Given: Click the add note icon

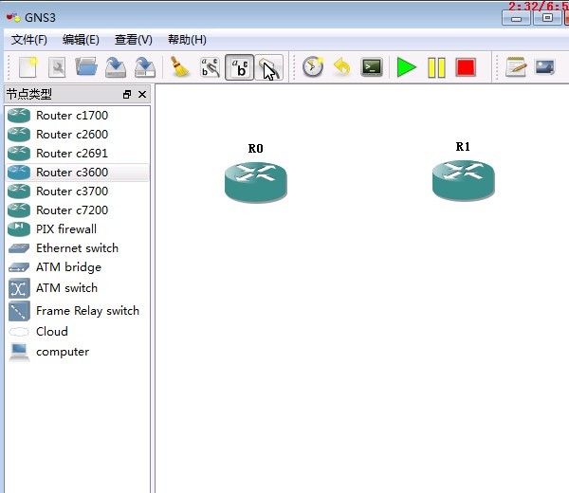Looking at the screenshot, I should [515, 67].
